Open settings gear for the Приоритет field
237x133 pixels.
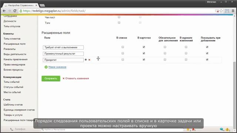click(x=86, y=60)
